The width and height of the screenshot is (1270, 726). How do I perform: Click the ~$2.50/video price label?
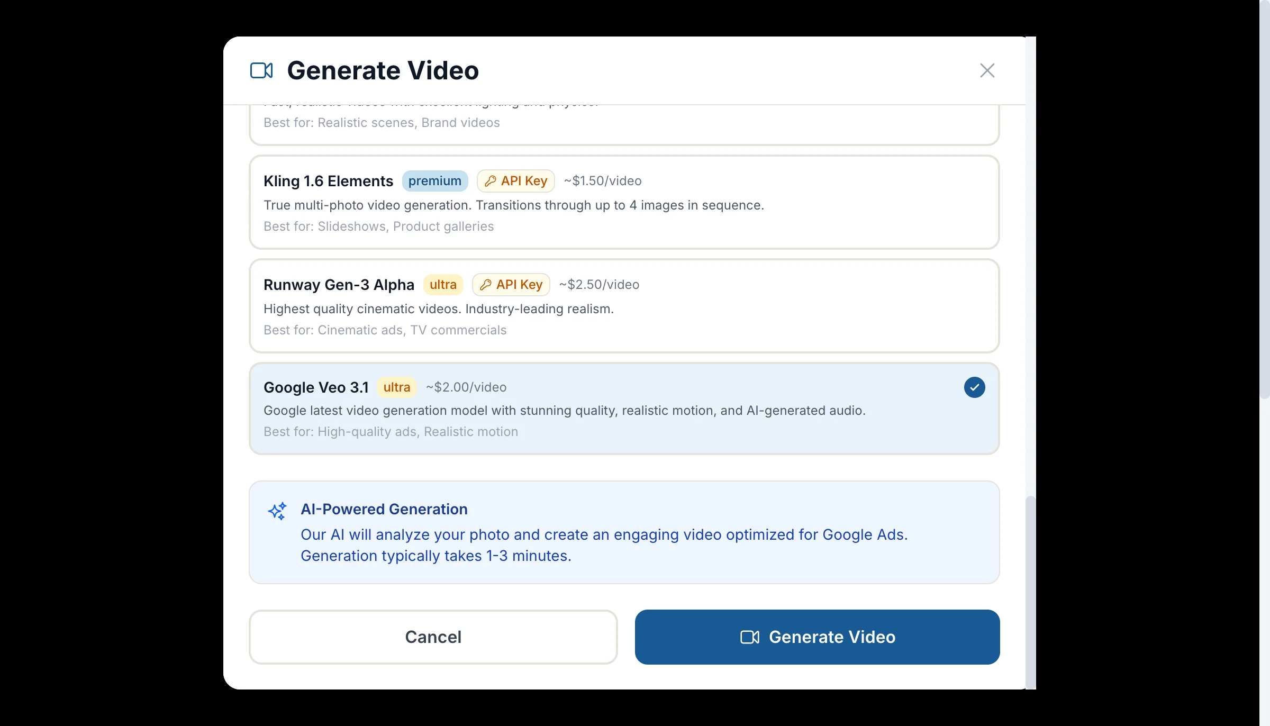pos(599,285)
